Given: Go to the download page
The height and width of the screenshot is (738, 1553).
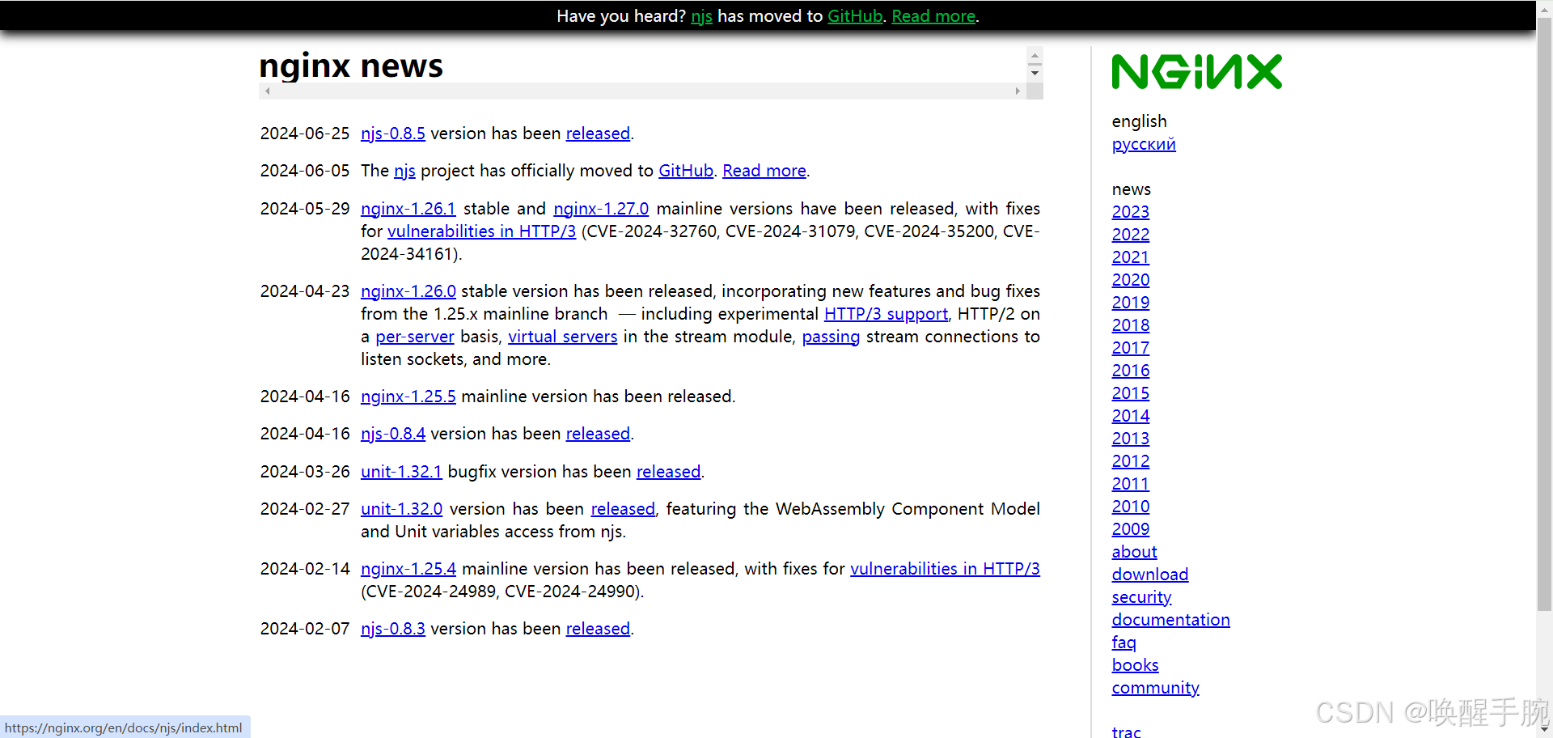Looking at the screenshot, I should click(x=1150, y=575).
